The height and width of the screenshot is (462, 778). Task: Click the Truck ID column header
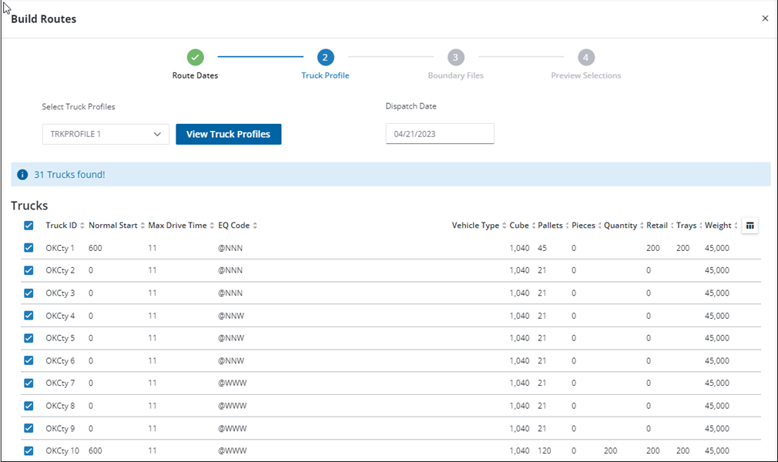tap(62, 226)
